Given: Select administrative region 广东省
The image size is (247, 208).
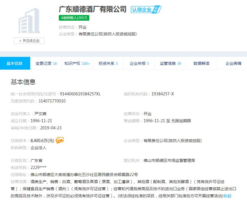Looking at the screenshot, I should pyautogui.click(x=36, y=160).
